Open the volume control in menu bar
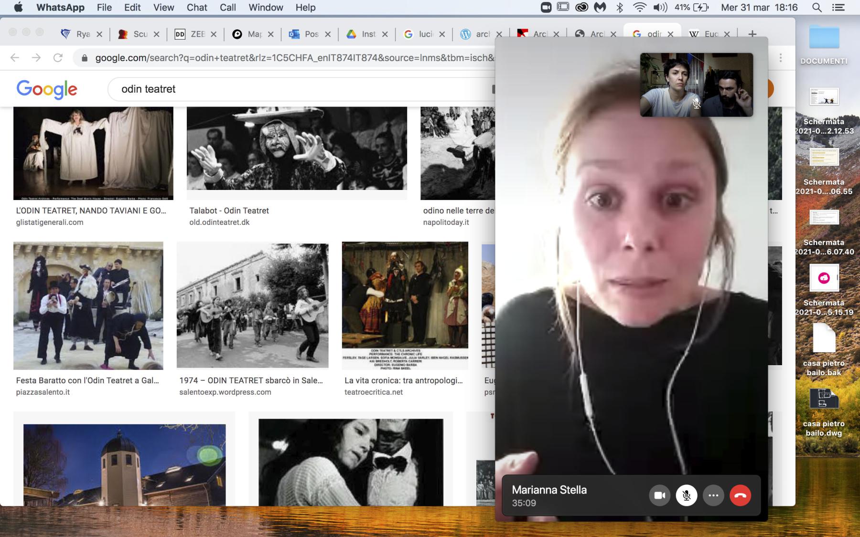This screenshot has height=537, width=860. 660,7
